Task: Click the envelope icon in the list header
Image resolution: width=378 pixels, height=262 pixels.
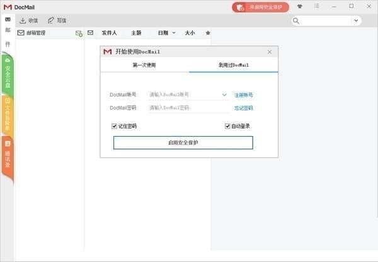Action: tap(90, 33)
